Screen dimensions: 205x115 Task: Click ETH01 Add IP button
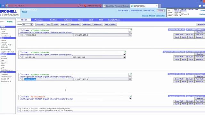(184, 60)
